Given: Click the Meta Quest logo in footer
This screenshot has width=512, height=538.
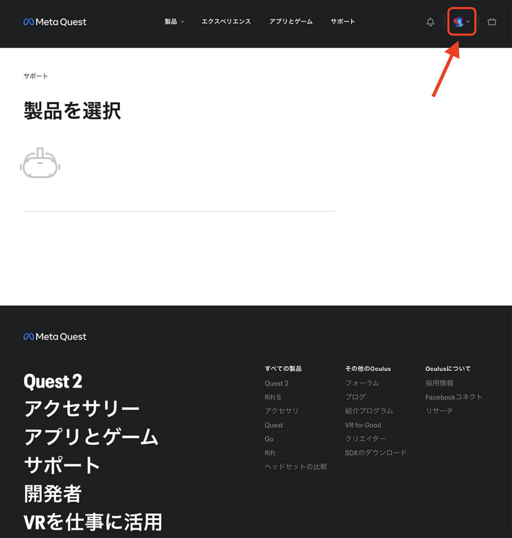Looking at the screenshot, I should click(55, 337).
